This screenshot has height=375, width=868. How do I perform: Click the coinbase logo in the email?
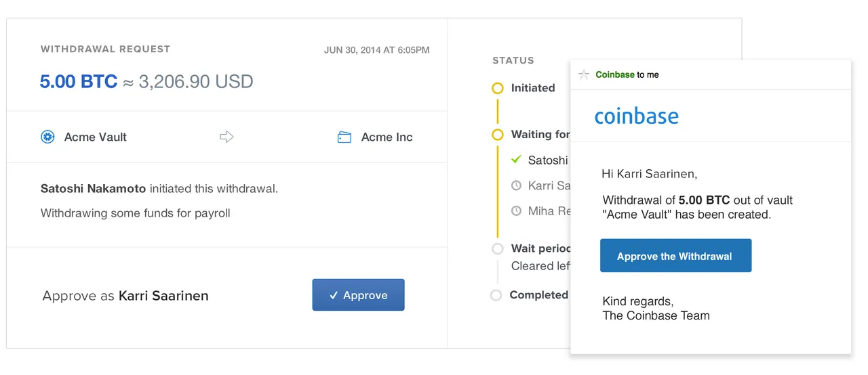pyautogui.click(x=637, y=116)
